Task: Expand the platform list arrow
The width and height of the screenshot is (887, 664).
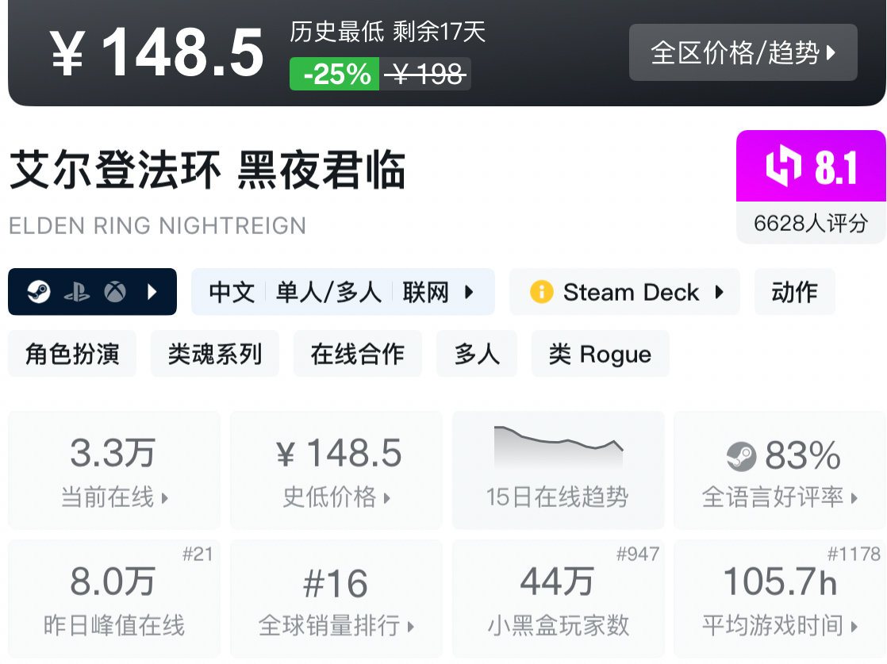Action: click(x=152, y=293)
